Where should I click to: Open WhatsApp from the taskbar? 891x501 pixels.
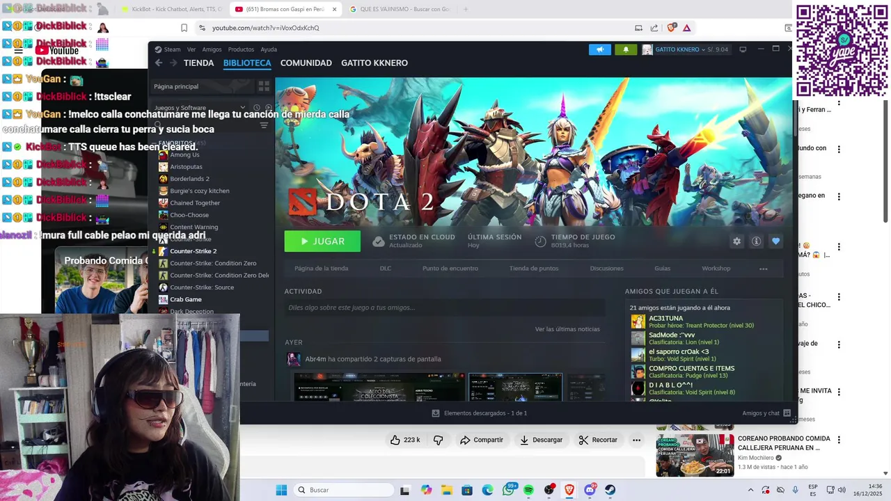pyautogui.click(x=508, y=490)
